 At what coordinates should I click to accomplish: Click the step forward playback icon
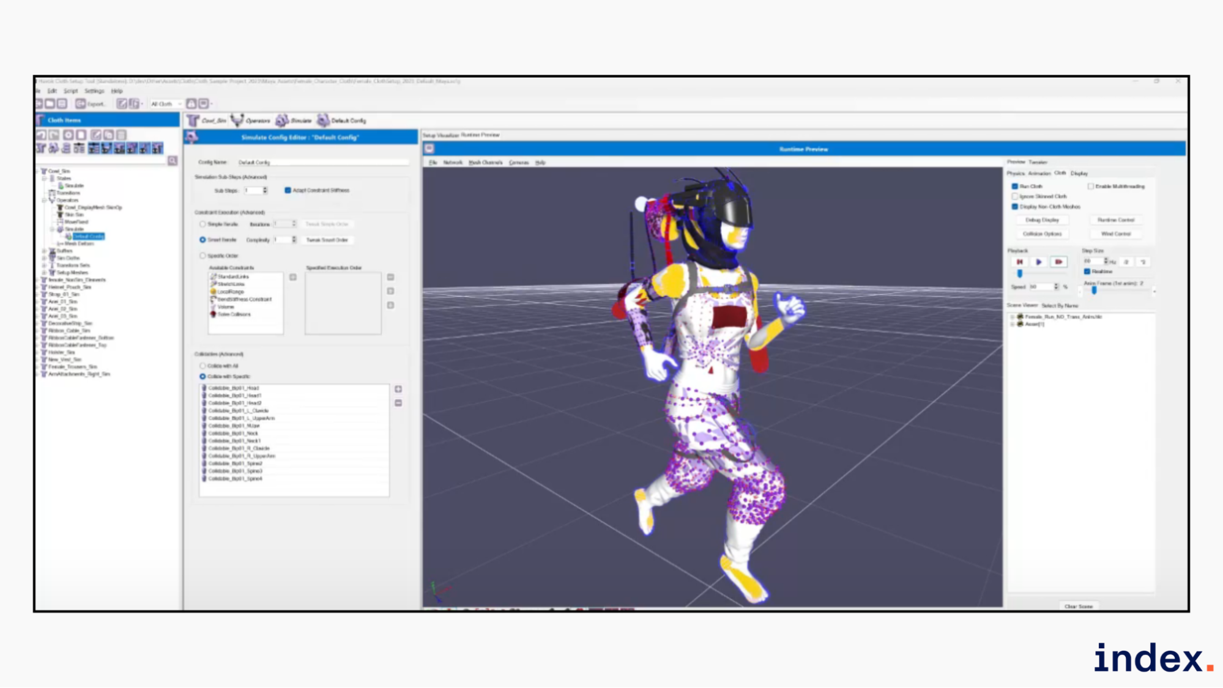pos(1058,262)
